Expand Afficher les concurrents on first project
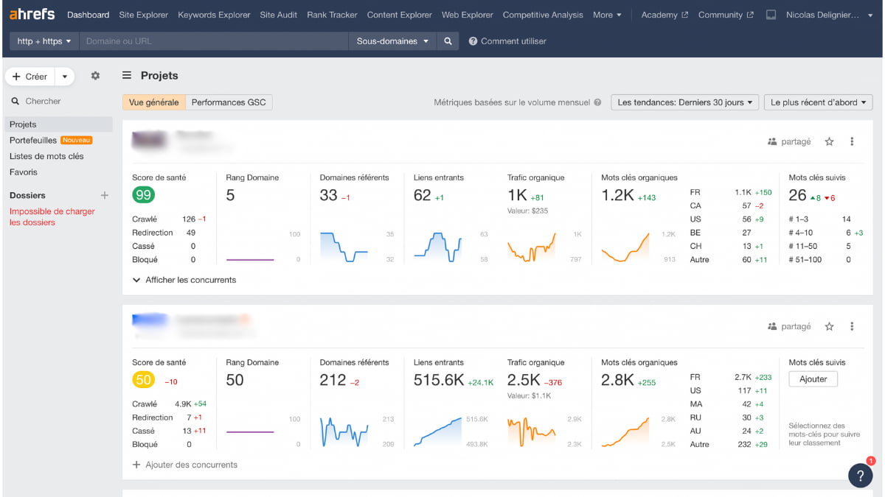The image size is (885, 497). (185, 280)
